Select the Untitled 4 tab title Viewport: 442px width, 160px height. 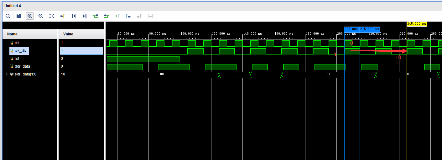click(x=13, y=6)
